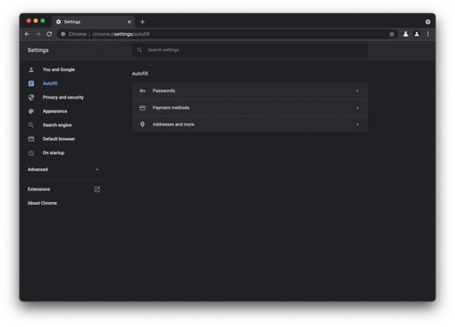Click the profile avatar icon

[417, 34]
